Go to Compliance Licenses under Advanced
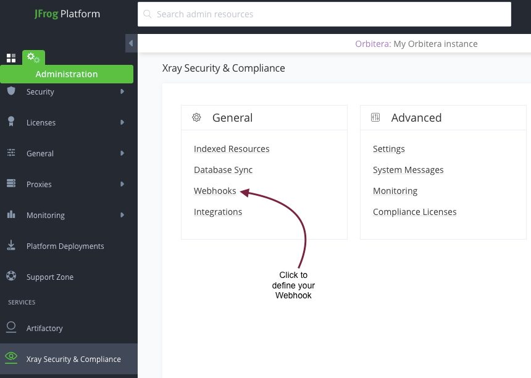The width and height of the screenshot is (531, 378). [414, 212]
